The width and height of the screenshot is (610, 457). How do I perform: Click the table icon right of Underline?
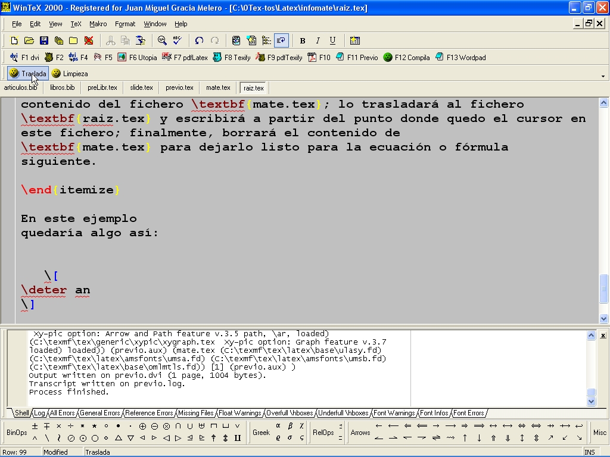355,40
